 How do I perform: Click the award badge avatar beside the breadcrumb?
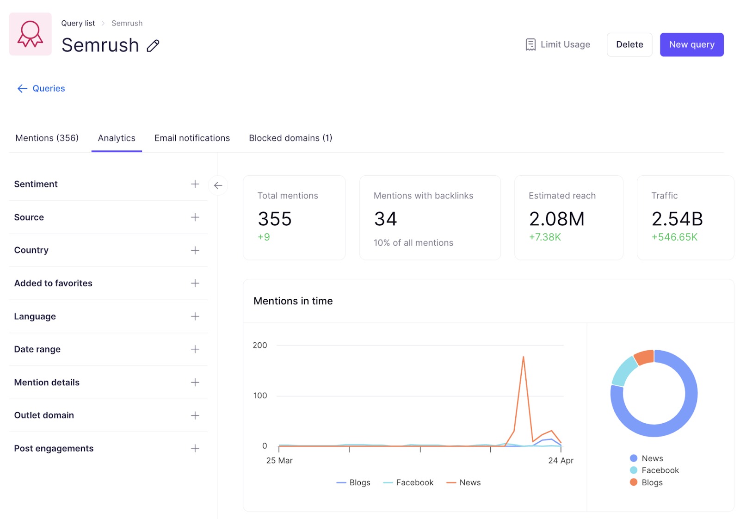(30, 34)
